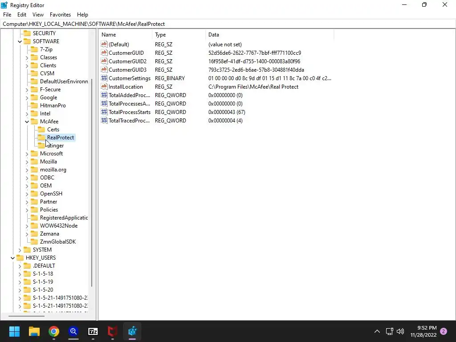Open the Help menu
This screenshot has height=342, width=456.
point(82,15)
